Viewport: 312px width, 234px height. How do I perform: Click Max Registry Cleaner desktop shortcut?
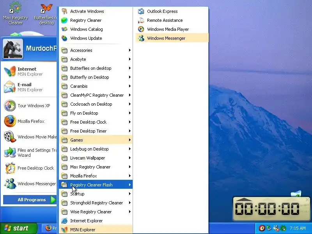pos(15,12)
